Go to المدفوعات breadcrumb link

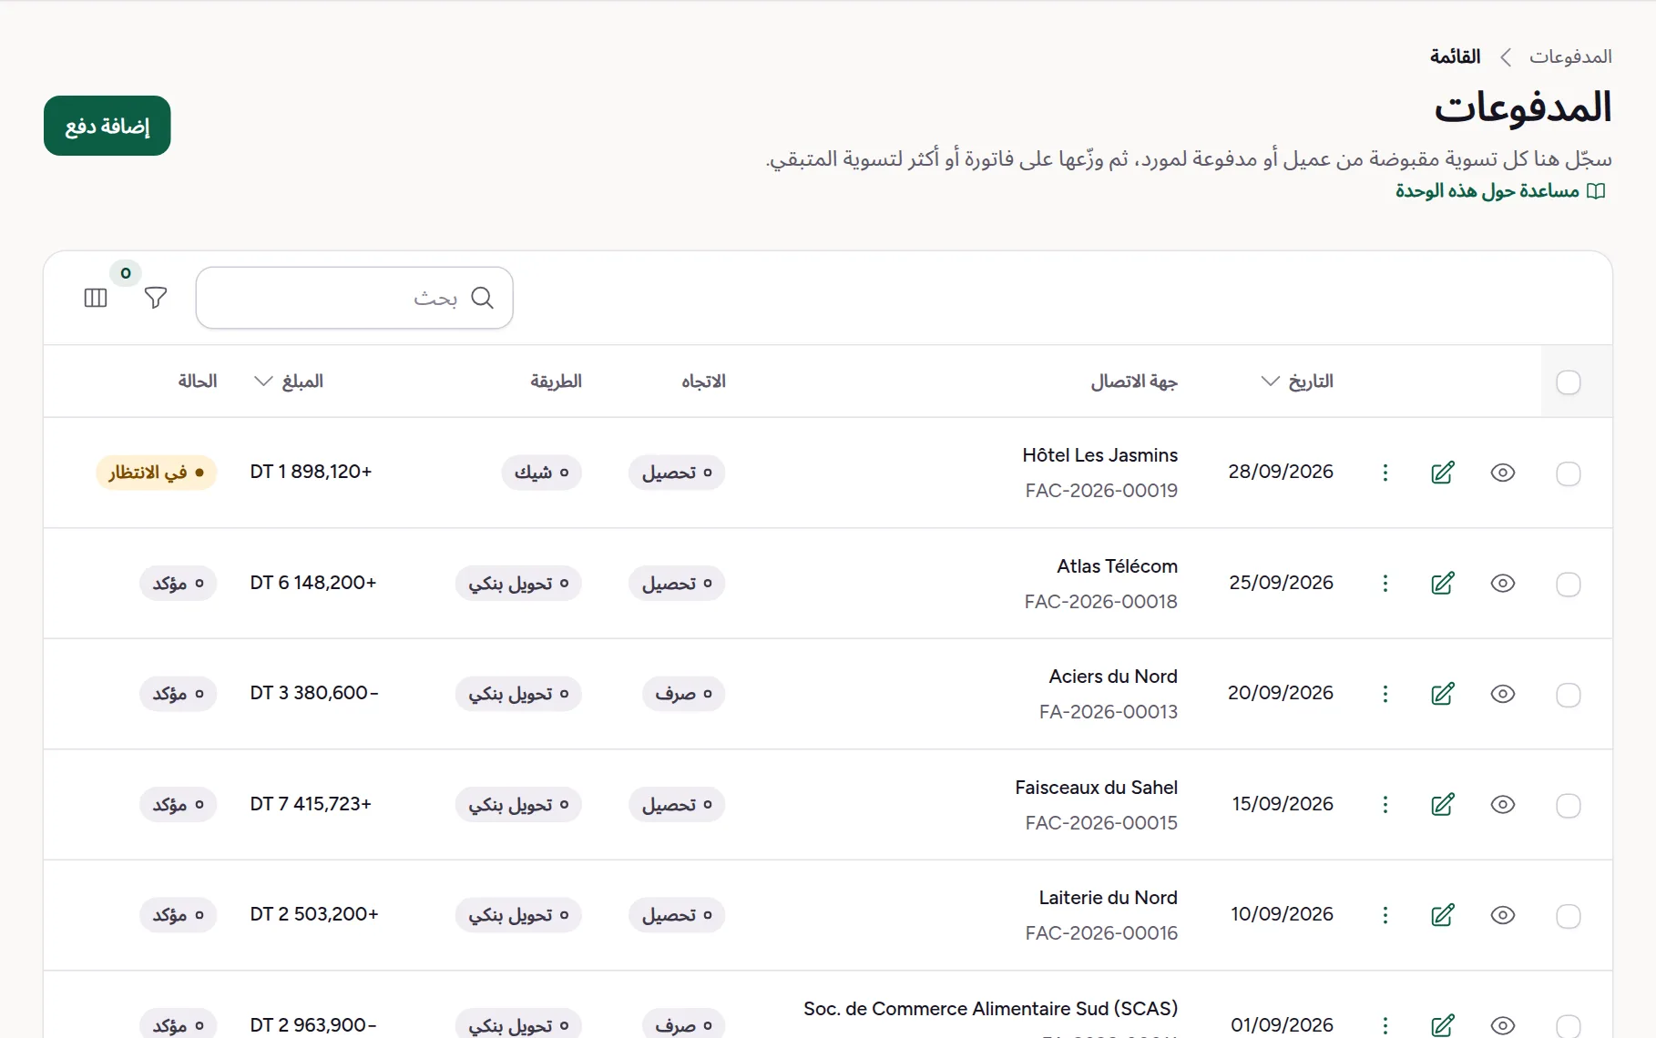pos(1570,56)
